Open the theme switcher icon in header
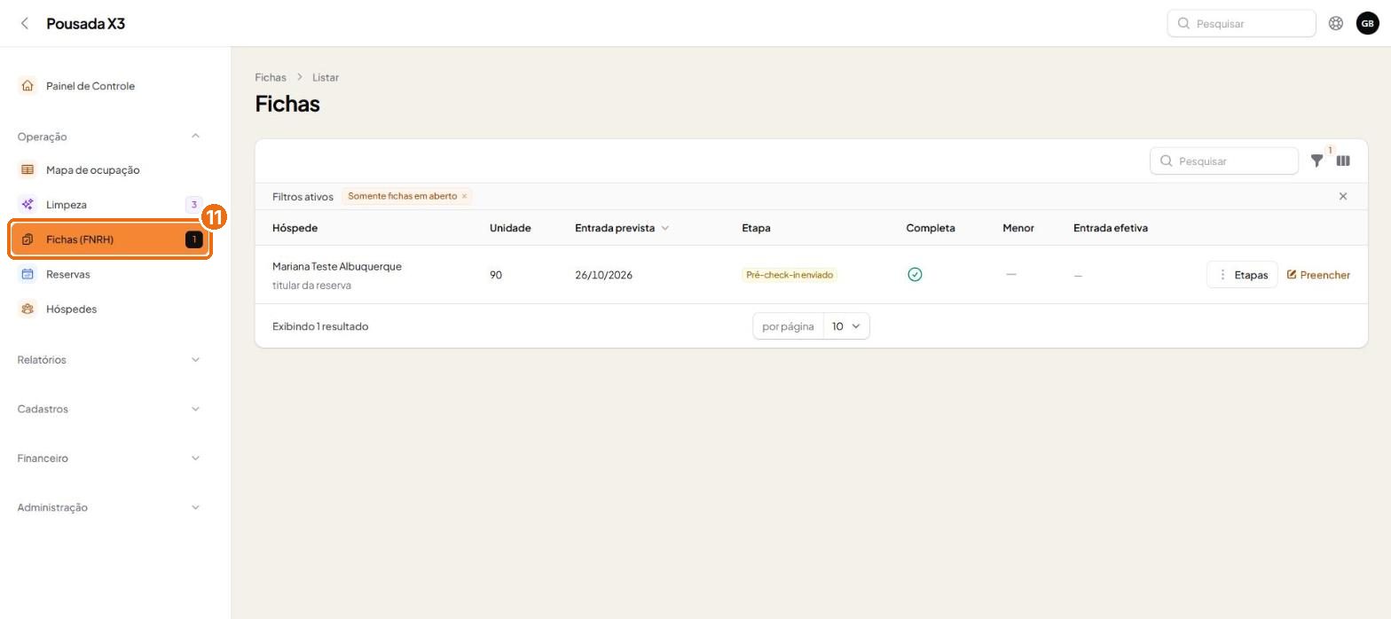This screenshot has height=619, width=1391. [1335, 24]
